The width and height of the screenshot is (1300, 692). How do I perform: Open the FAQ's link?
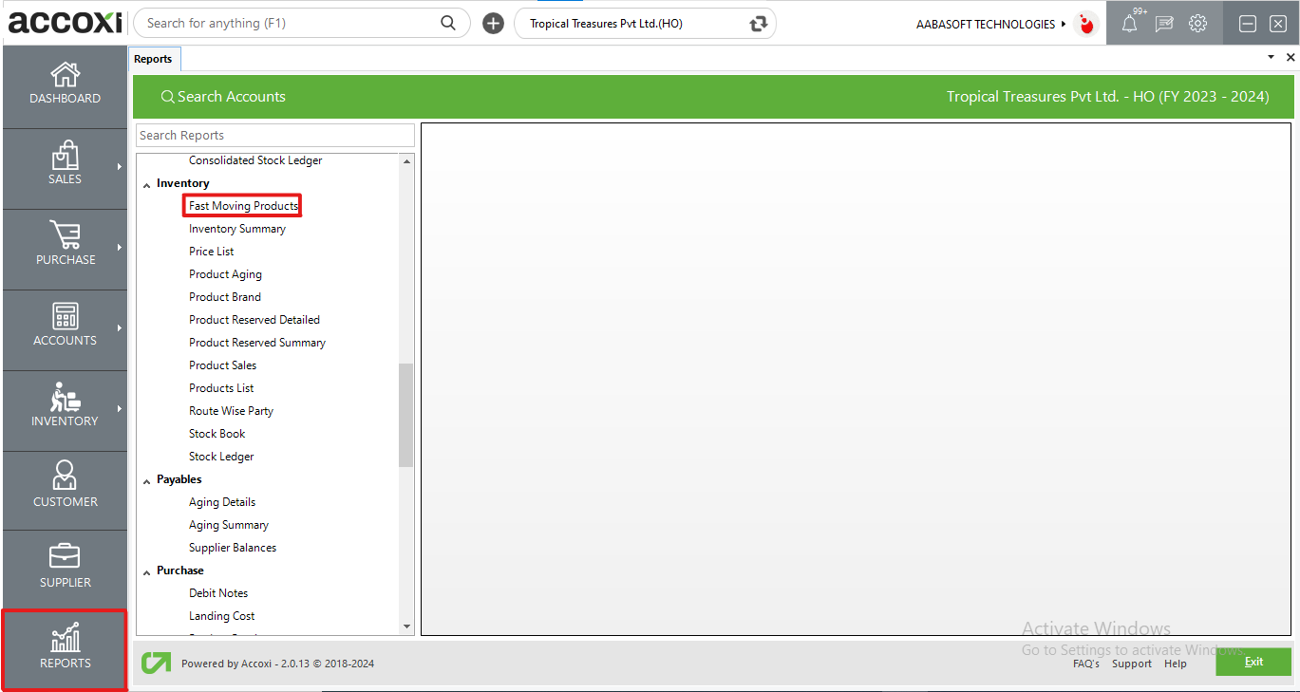1085,664
